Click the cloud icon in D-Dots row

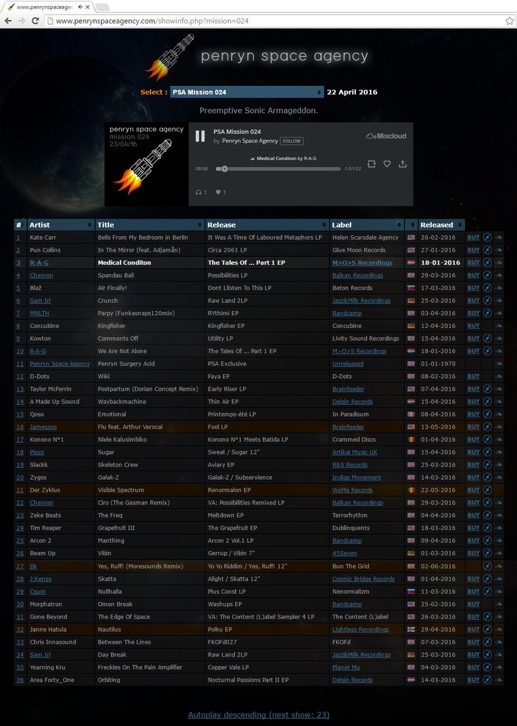[x=499, y=376]
